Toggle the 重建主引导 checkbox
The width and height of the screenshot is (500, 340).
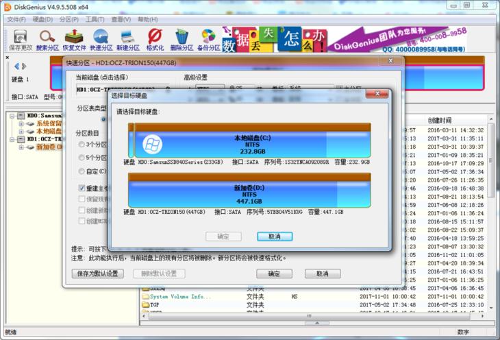point(82,189)
